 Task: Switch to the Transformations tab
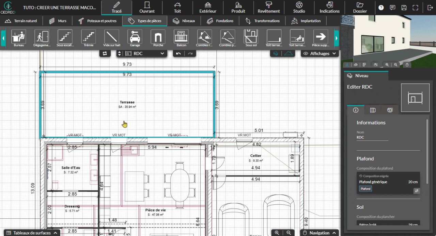pos(262,21)
